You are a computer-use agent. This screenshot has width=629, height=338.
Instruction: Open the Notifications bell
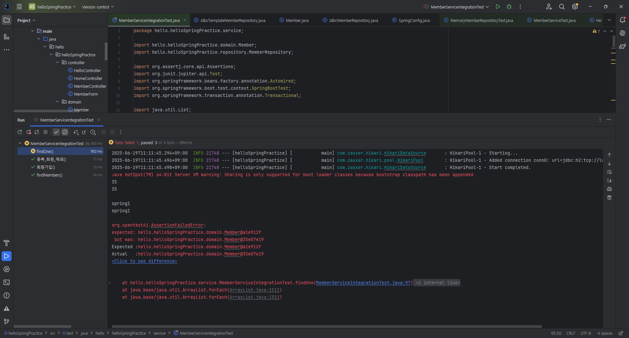pos(622,20)
